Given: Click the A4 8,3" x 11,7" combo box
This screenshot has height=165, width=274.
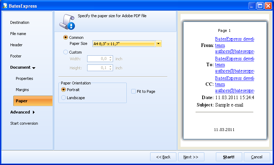Looking at the screenshot, I should [127, 43].
